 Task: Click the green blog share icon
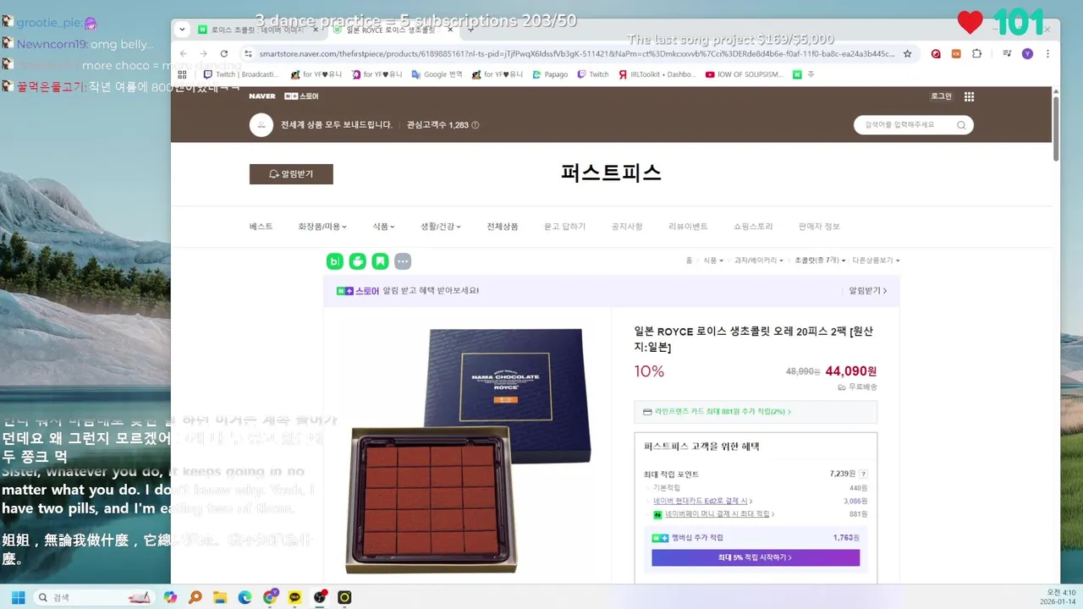point(335,261)
